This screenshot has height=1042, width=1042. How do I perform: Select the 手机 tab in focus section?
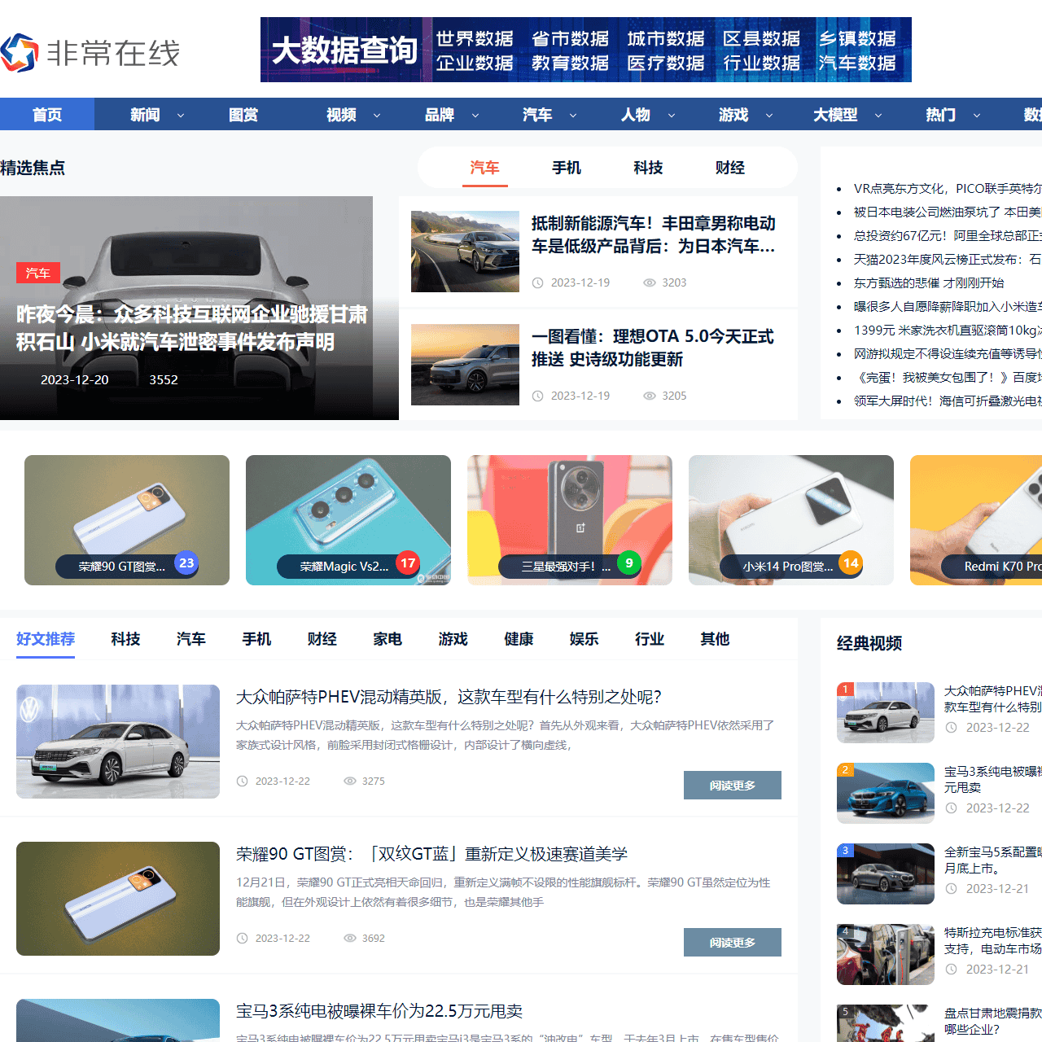coord(567,168)
